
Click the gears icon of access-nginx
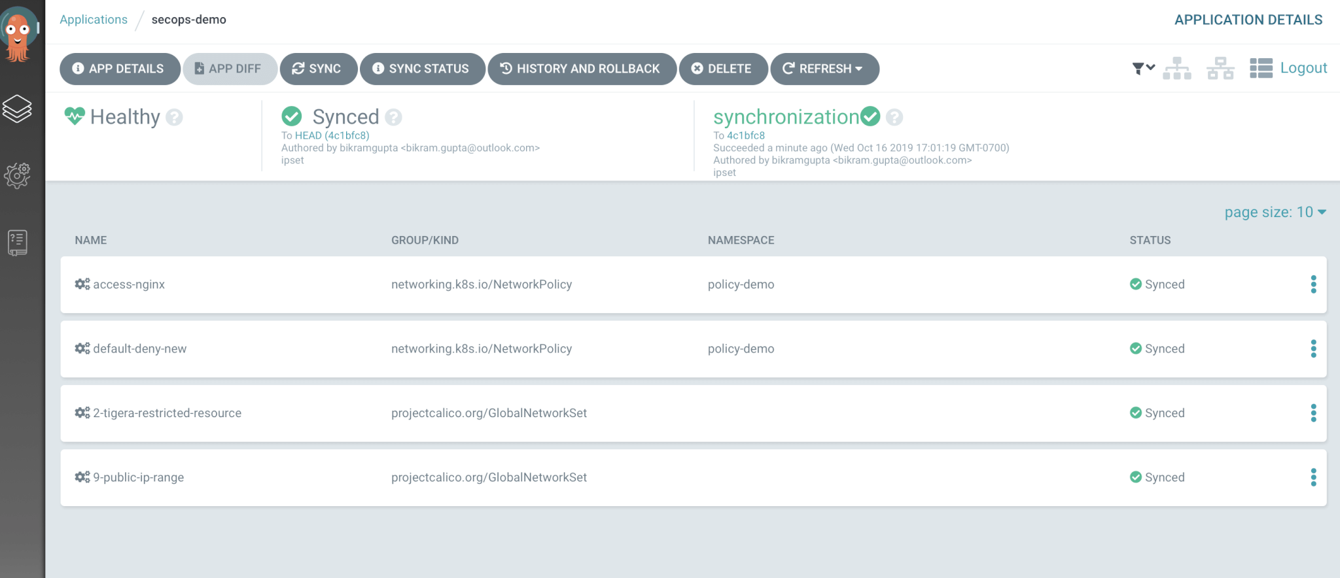[82, 284]
